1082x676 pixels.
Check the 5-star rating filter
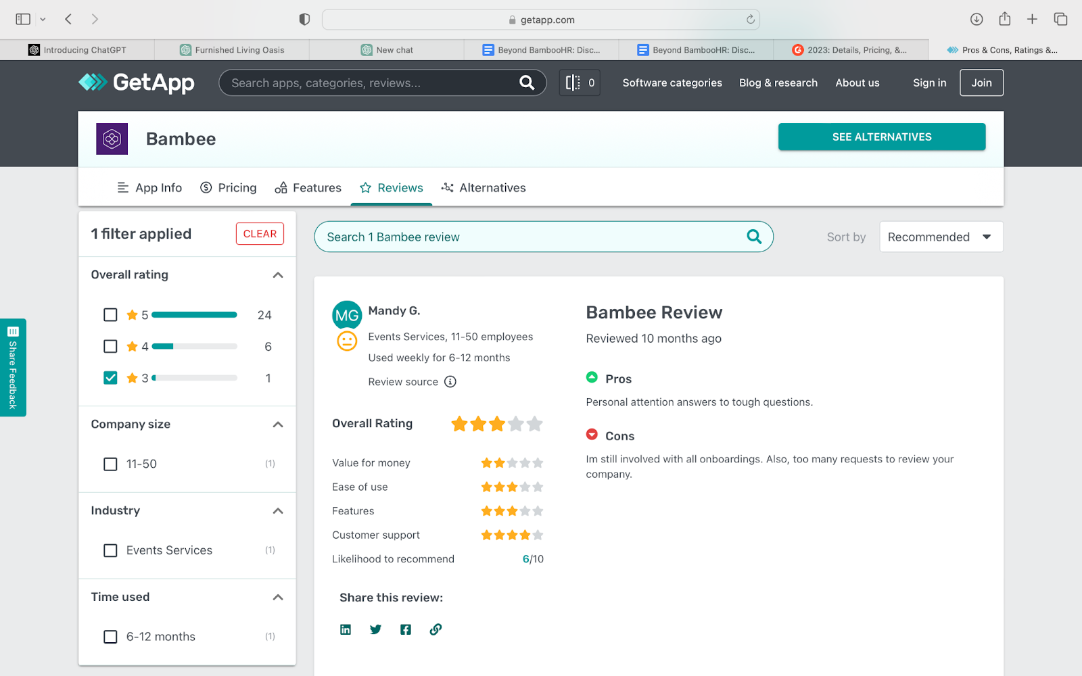[x=110, y=315]
